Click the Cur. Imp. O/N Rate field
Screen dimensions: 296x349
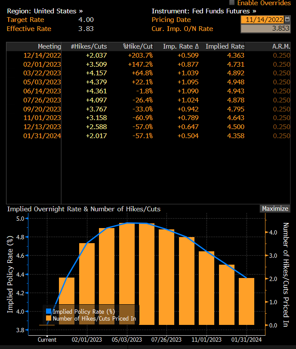pos(265,28)
